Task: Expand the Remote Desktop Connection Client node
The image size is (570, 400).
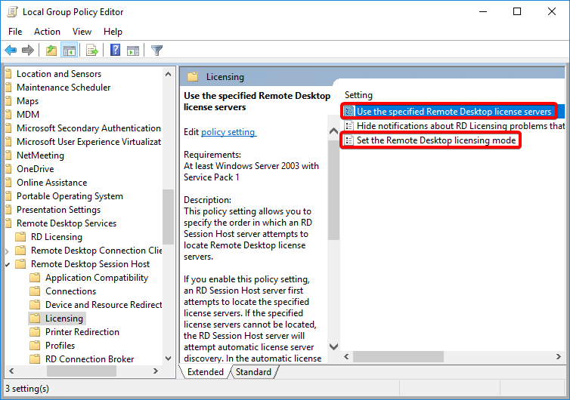Action: tap(8, 251)
